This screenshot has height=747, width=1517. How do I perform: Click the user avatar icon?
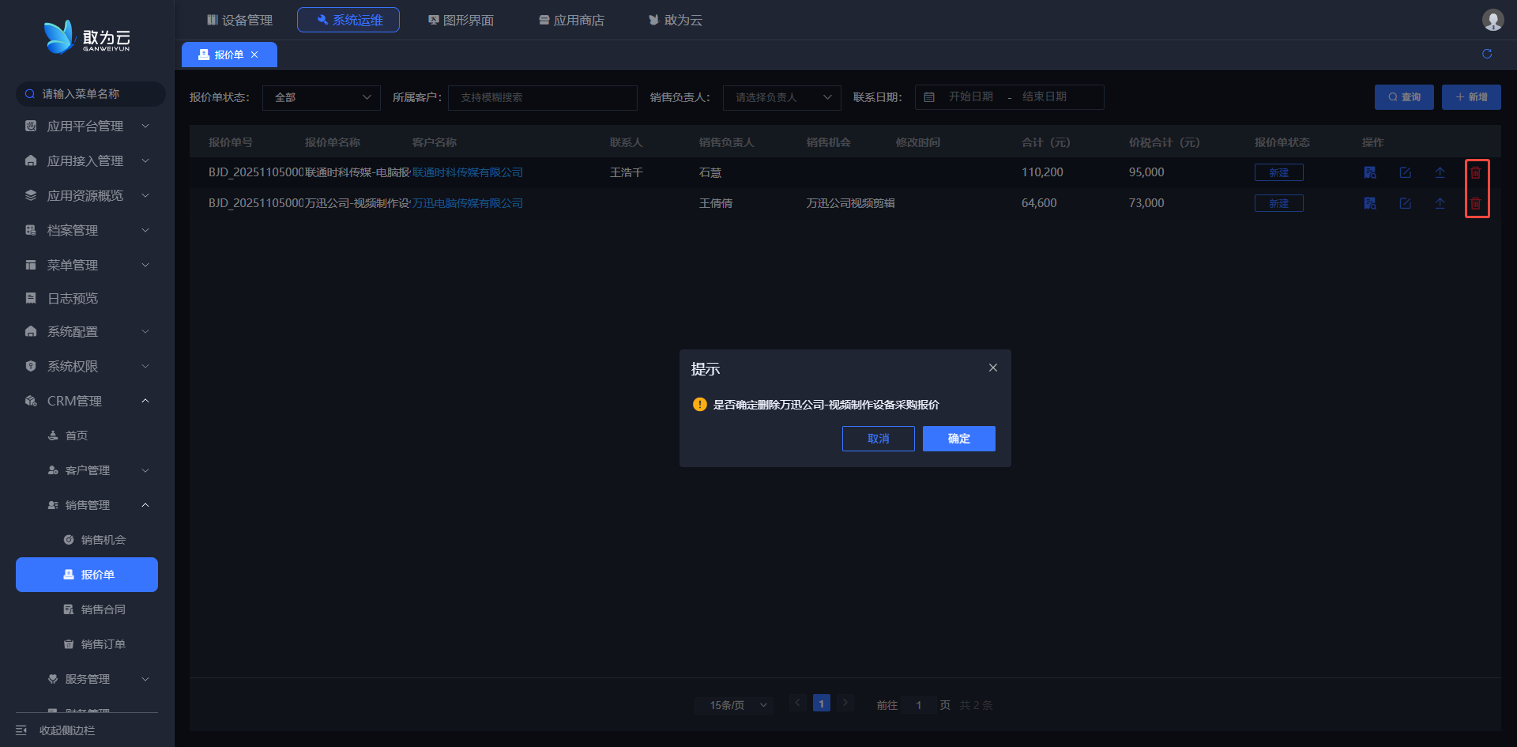click(x=1492, y=20)
